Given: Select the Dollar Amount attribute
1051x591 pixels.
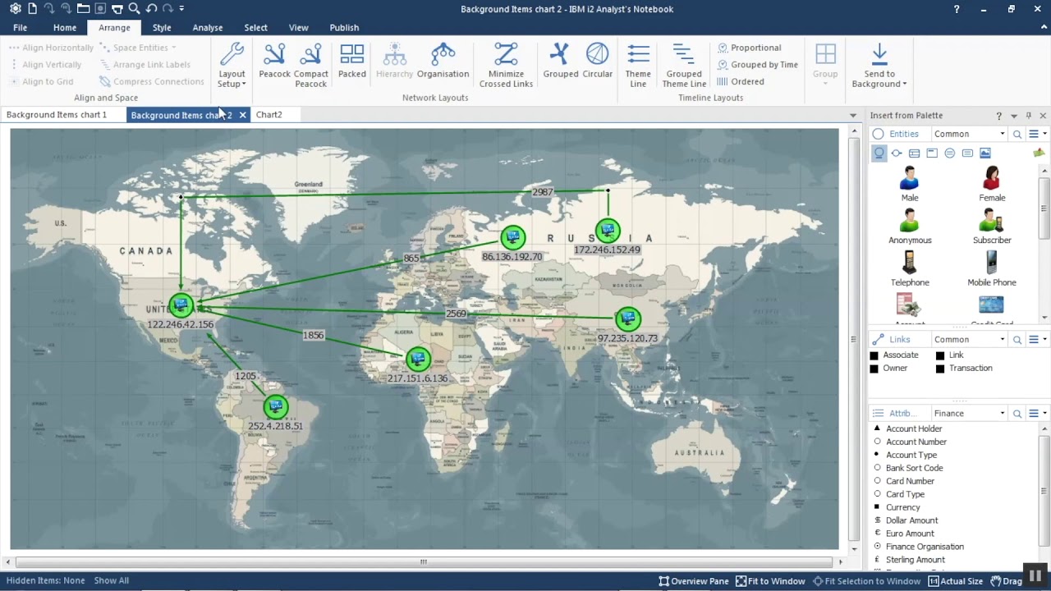Looking at the screenshot, I should (x=905, y=520).
